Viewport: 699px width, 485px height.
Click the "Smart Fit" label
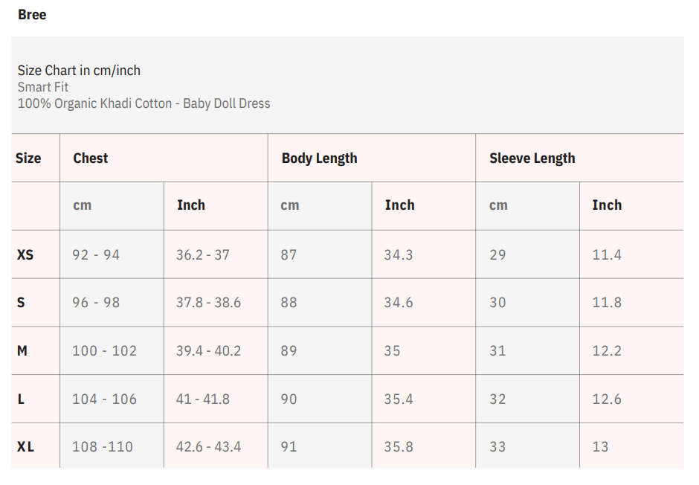point(43,87)
